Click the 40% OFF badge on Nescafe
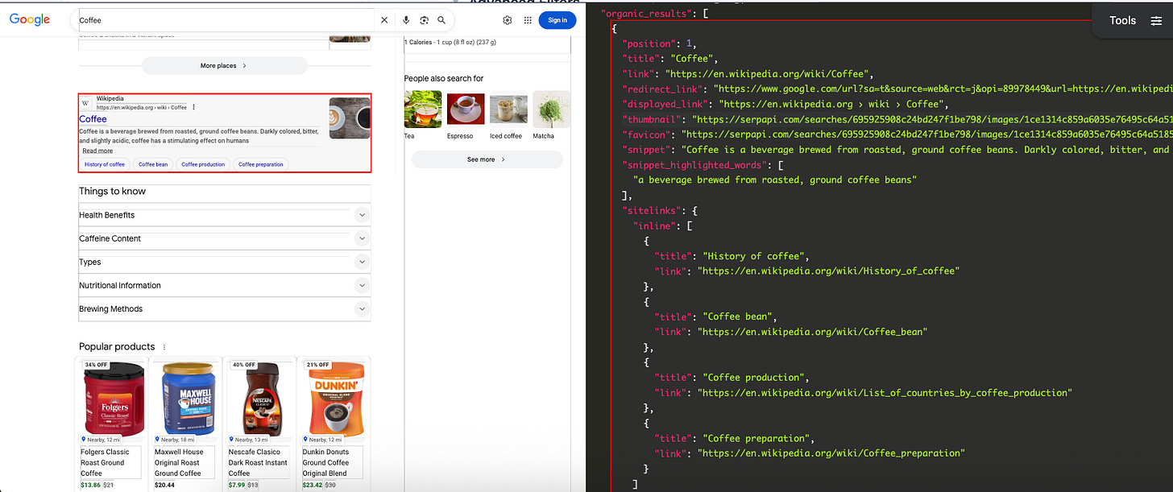The image size is (1173, 492). [x=244, y=365]
